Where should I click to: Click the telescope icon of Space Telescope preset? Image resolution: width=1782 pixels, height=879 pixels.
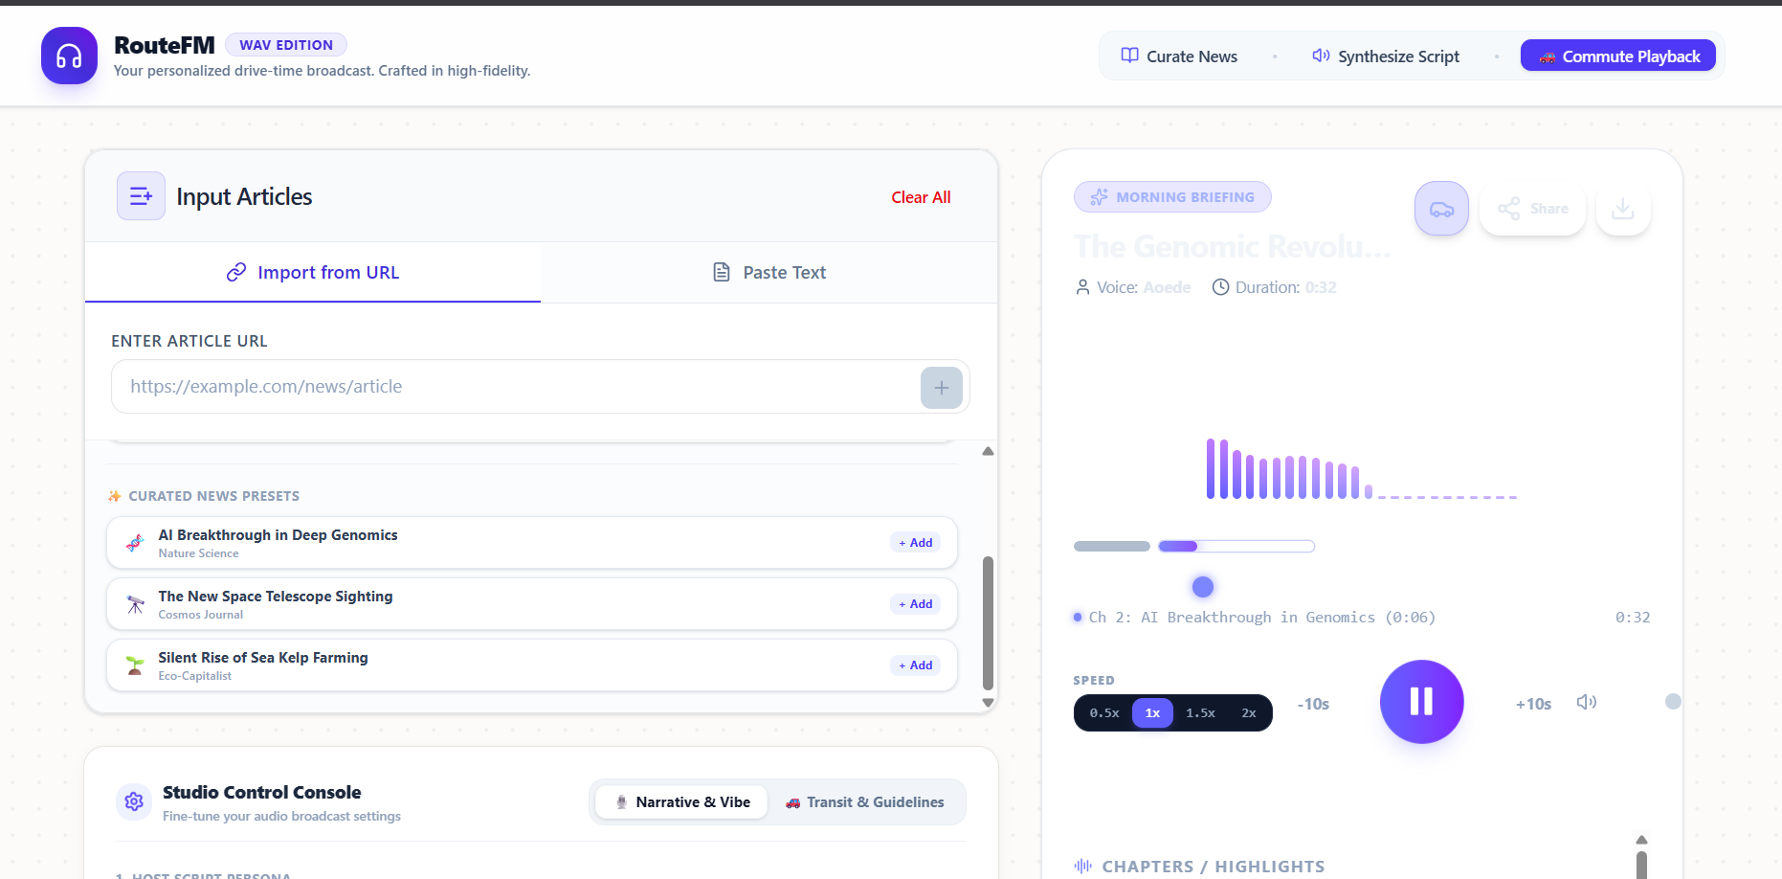pyautogui.click(x=135, y=604)
